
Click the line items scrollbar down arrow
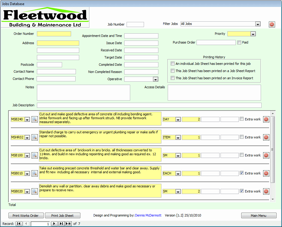click(x=273, y=199)
